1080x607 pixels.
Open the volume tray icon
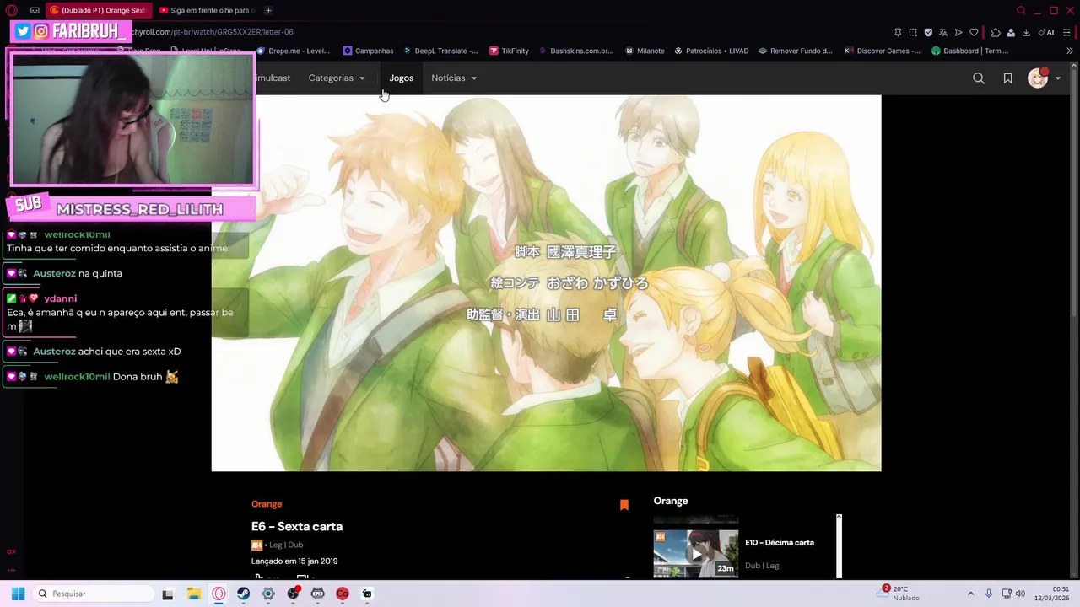click(1020, 594)
